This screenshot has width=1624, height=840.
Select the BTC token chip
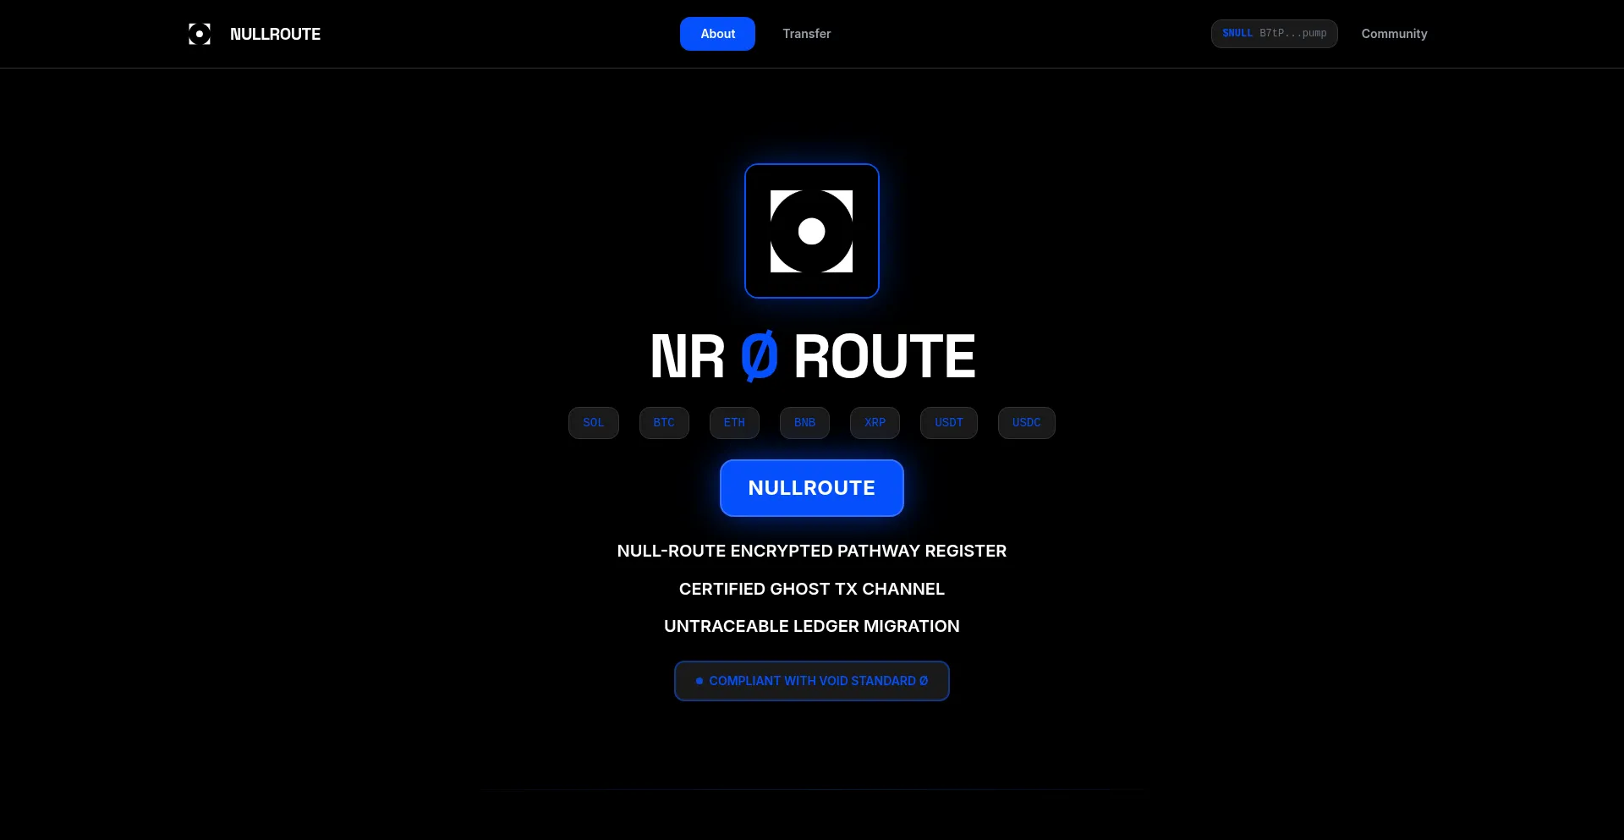(664, 422)
